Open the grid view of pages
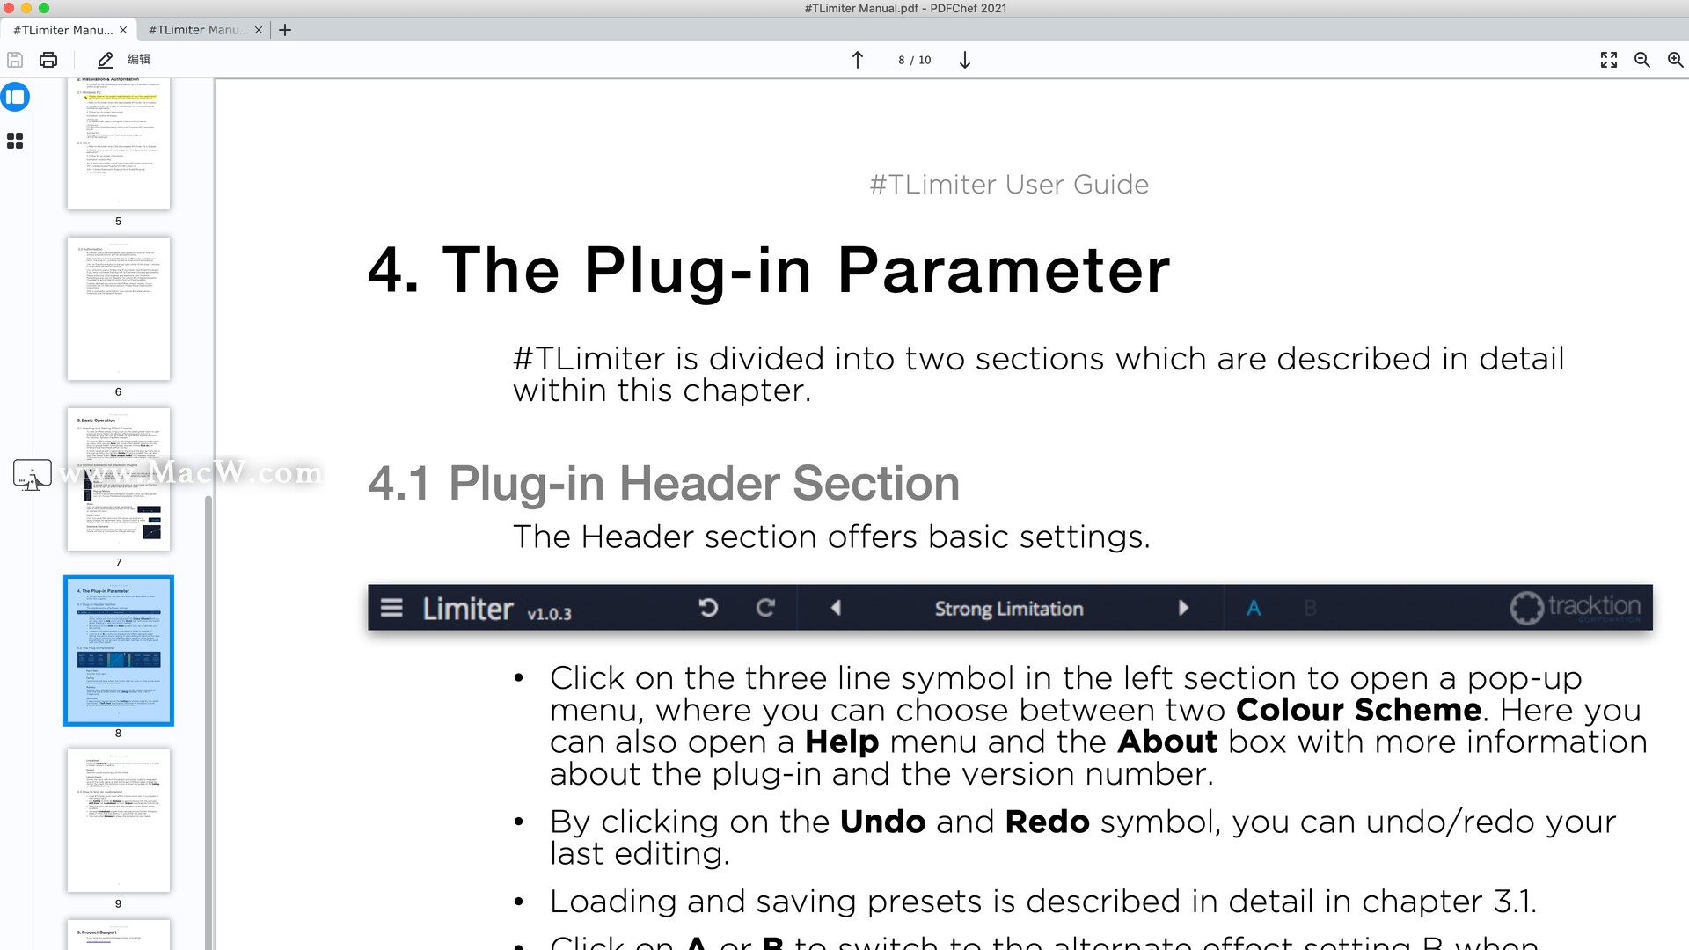Image resolution: width=1689 pixels, height=950 pixels. click(x=15, y=141)
